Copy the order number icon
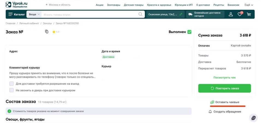Screen dimensions: 261x123 47,32
